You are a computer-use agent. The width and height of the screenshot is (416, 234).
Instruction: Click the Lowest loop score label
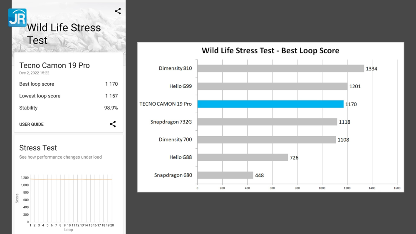tap(40, 96)
